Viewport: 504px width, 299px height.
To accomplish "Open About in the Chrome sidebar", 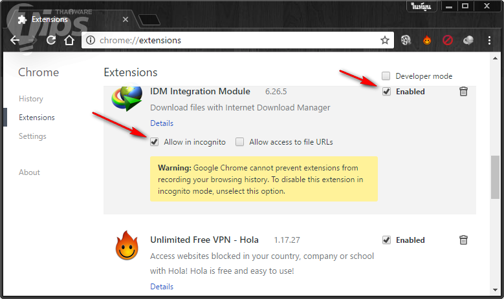I will (29, 172).
